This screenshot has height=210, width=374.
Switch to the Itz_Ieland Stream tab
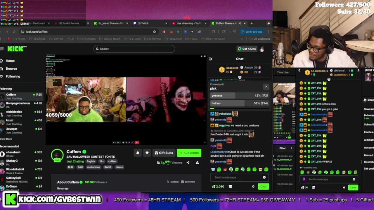[110, 23]
